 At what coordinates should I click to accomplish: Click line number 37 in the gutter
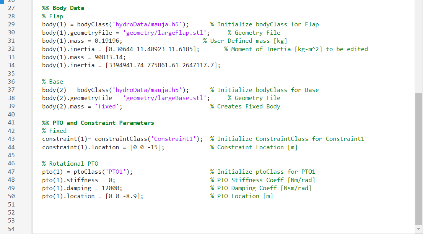11,90
